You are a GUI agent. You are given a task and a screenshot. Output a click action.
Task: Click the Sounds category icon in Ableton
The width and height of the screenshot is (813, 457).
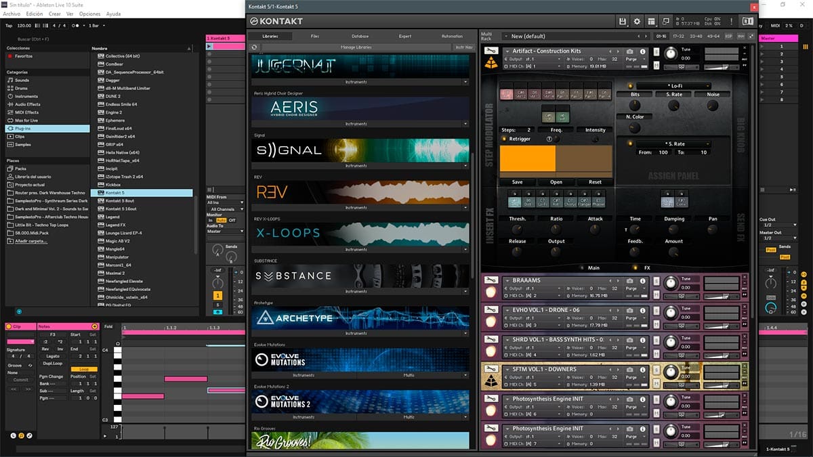click(x=10, y=81)
